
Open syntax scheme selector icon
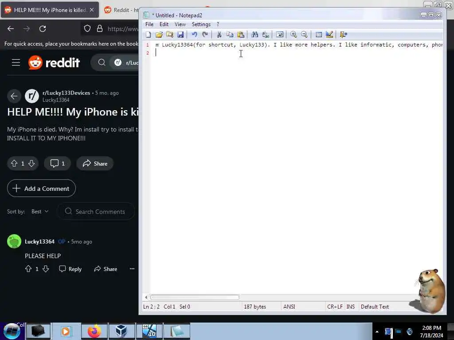(x=318, y=35)
